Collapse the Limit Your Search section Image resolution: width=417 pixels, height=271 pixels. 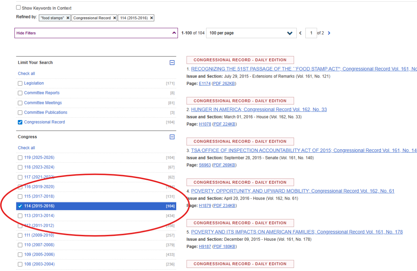point(172,63)
